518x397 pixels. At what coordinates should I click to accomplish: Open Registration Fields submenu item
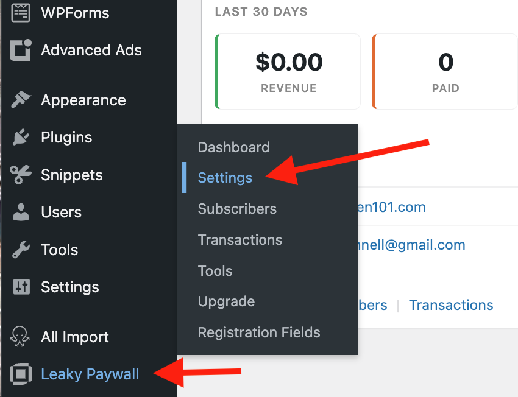[x=259, y=332]
